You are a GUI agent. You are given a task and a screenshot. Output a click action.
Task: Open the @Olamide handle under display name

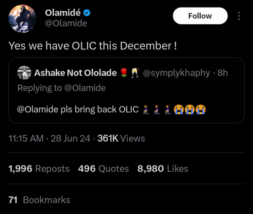(x=66, y=23)
